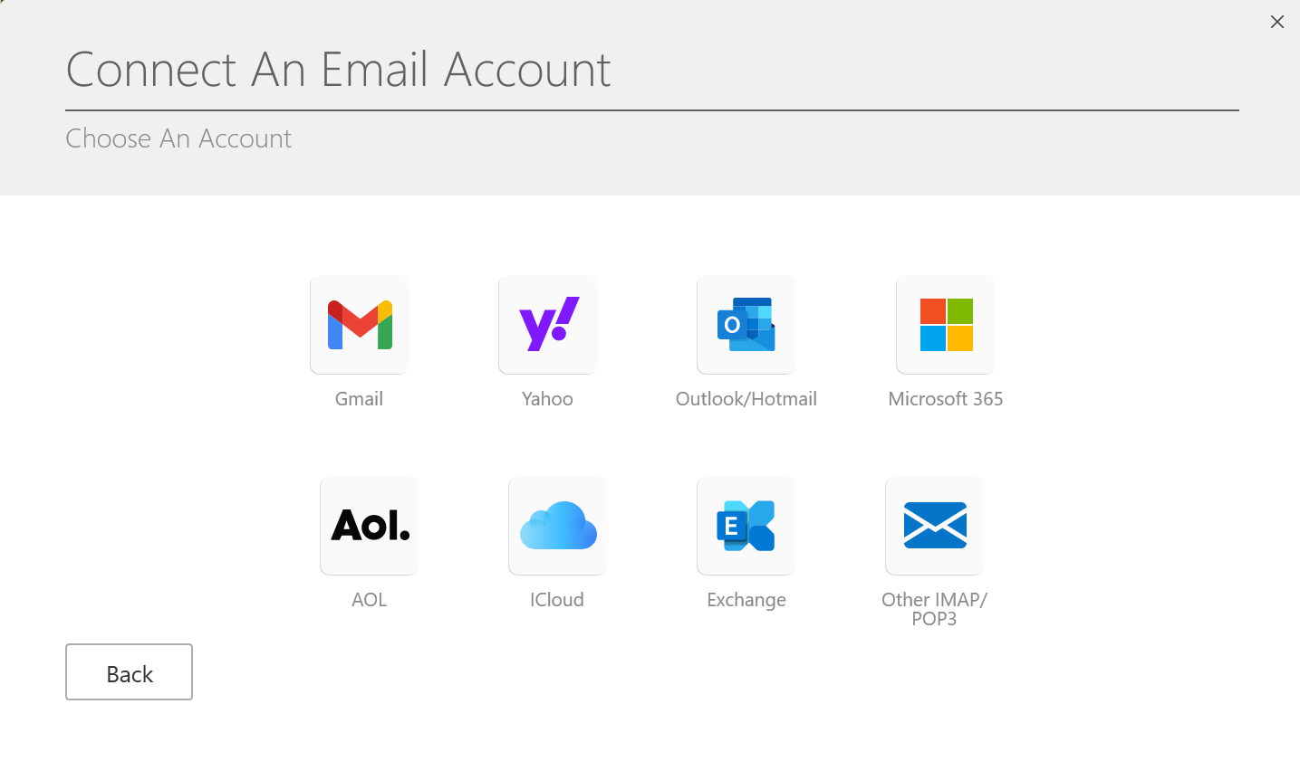
Task: Choose the iCloud cloud icon
Action: click(558, 526)
